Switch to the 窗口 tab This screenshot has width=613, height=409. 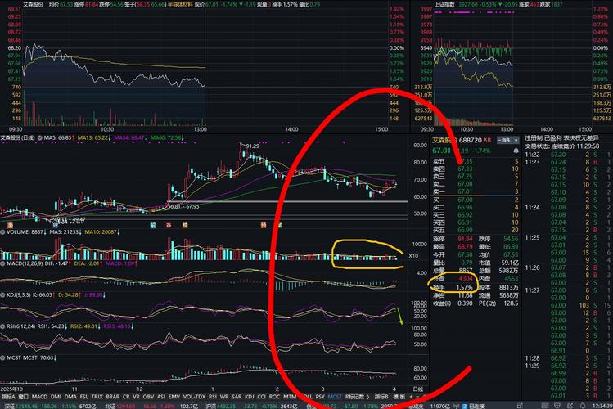[24, 397]
